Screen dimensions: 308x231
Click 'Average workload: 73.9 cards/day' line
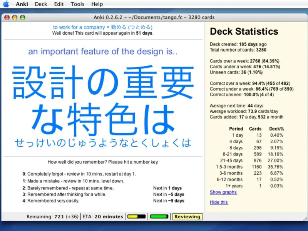tap(244, 111)
